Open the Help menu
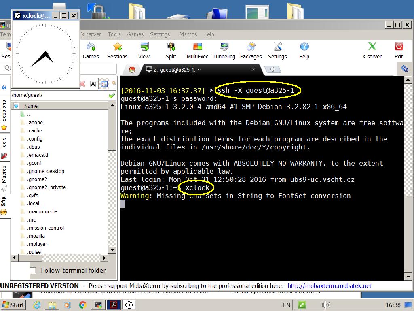This screenshot has width=414, height=311. 209,34
